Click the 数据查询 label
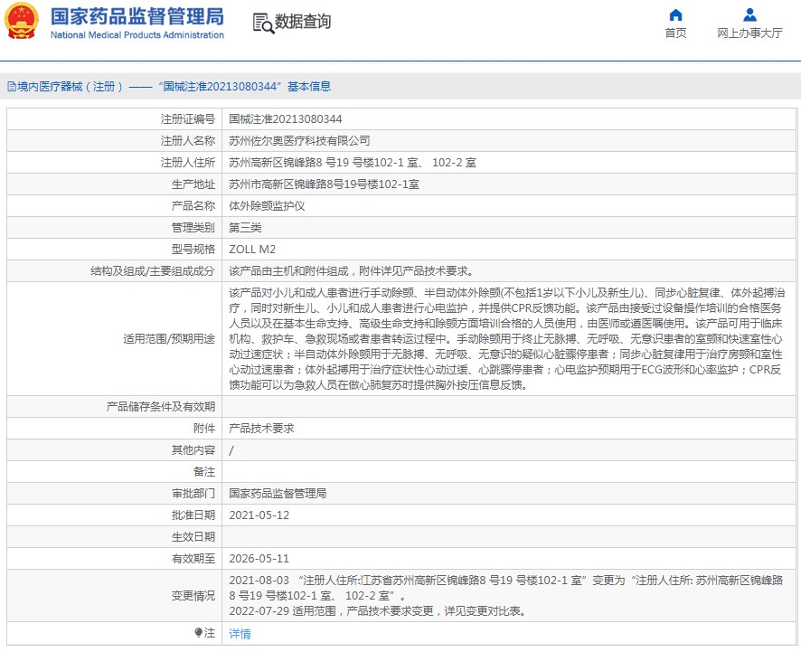801x652 pixels. point(303,22)
